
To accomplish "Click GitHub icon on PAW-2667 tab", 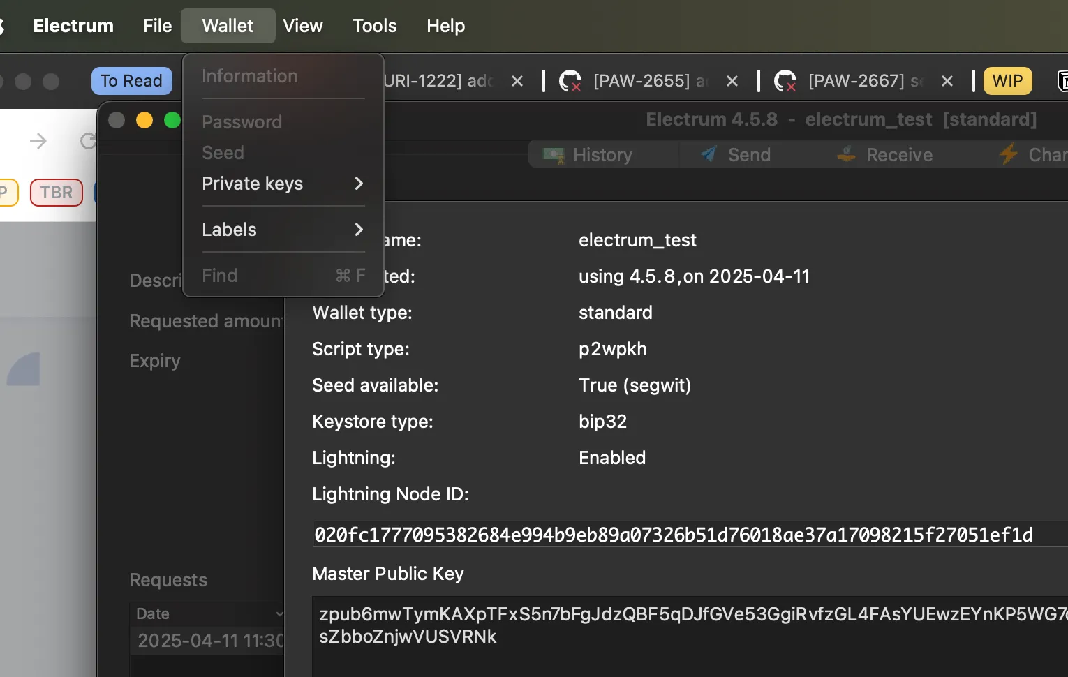I will coord(785,81).
